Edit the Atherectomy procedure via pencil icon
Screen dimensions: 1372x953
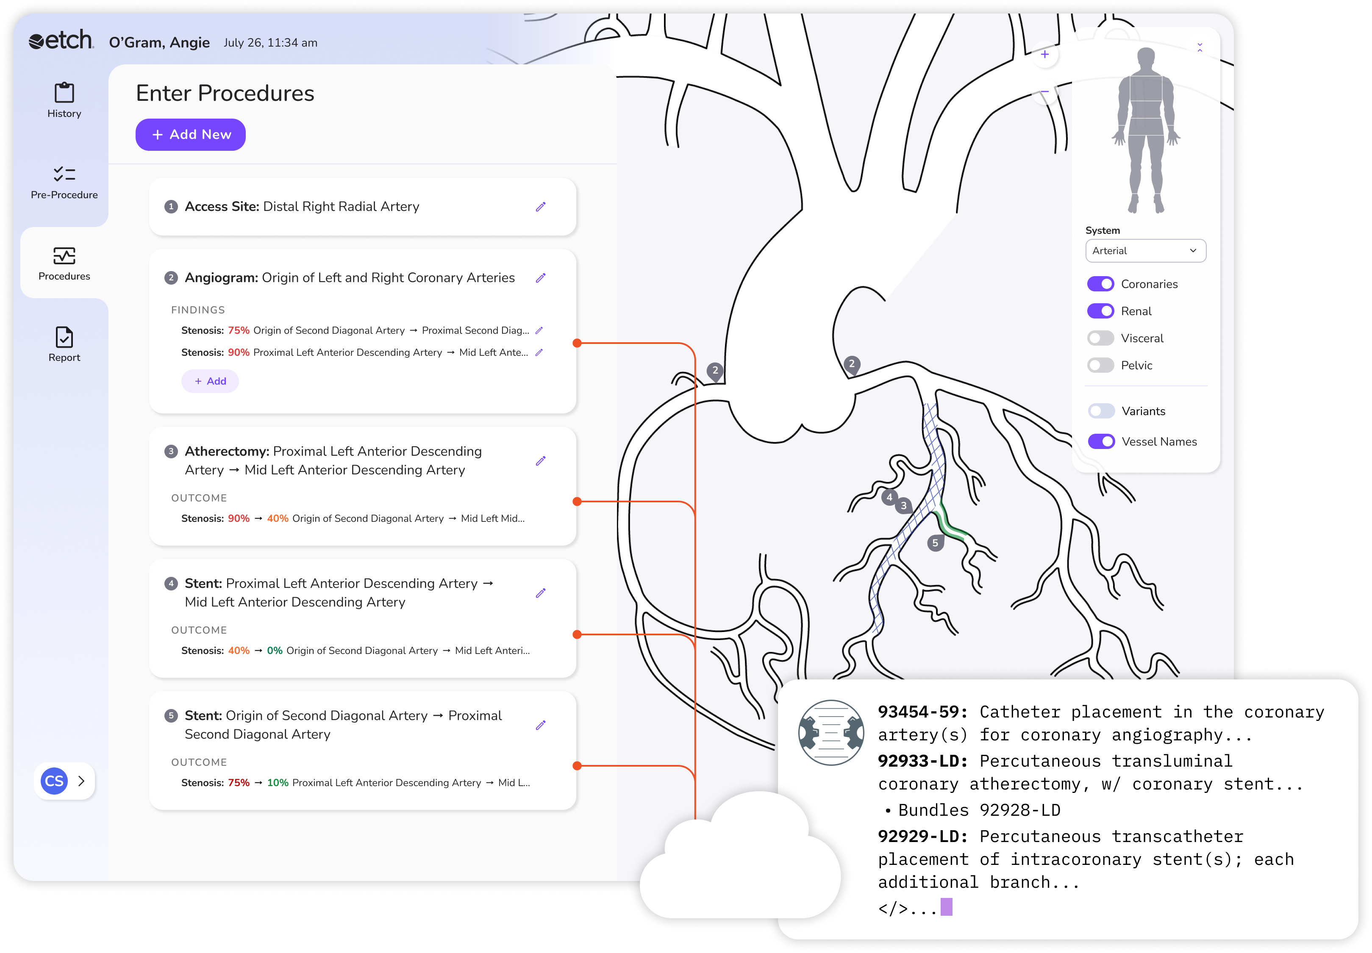(541, 461)
